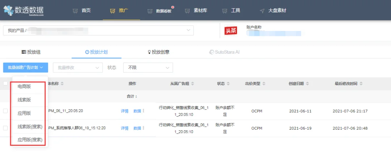Screen dimensions: 391x153
Task: Click the 工具 presentation icon
Action: pos(225,11)
